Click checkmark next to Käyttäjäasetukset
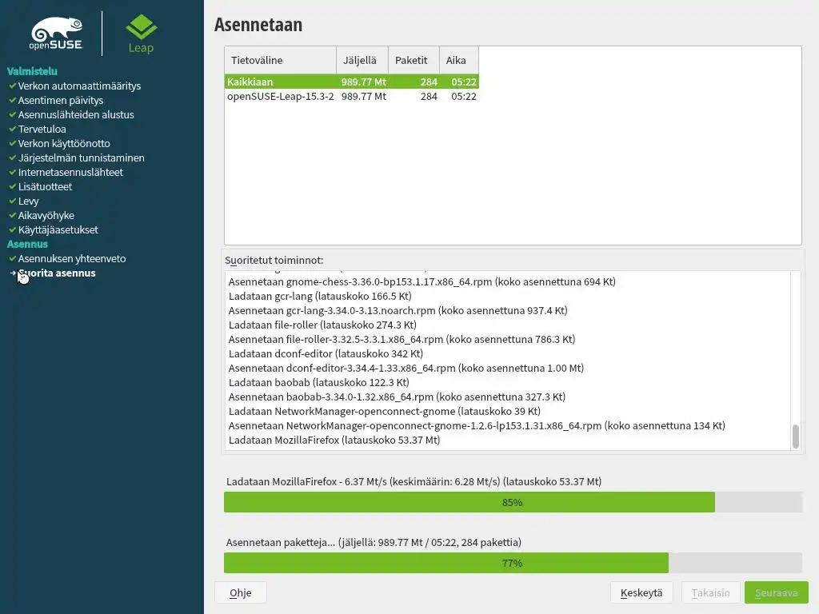 tap(13, 229)
